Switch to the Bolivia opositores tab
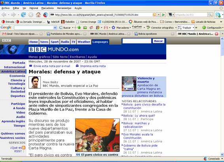This screenshot has height=162, width=224. tap(154, 34)
